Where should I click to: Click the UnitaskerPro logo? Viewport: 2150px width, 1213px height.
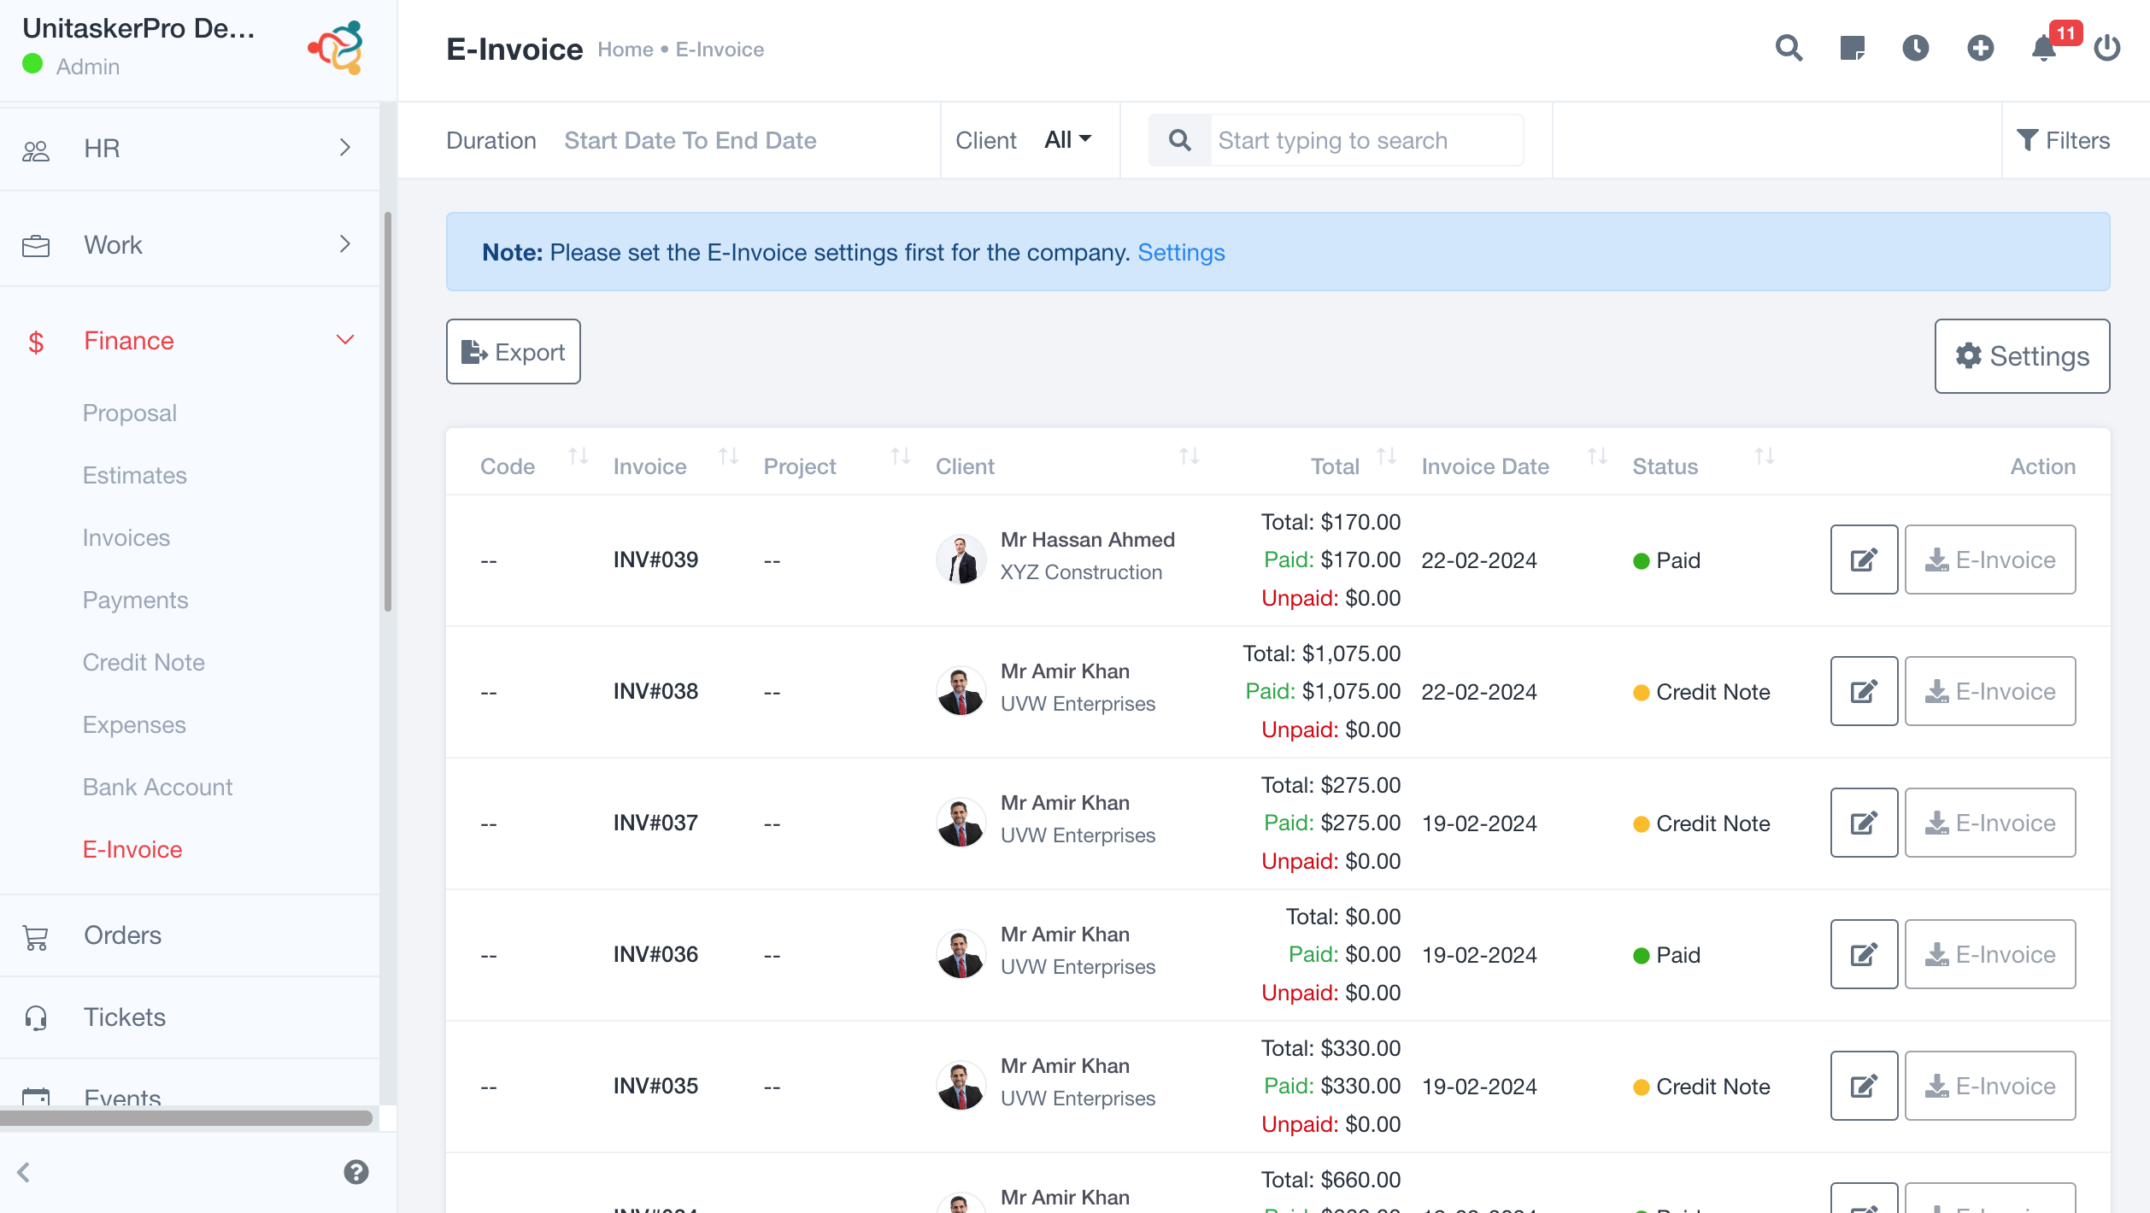336,48
